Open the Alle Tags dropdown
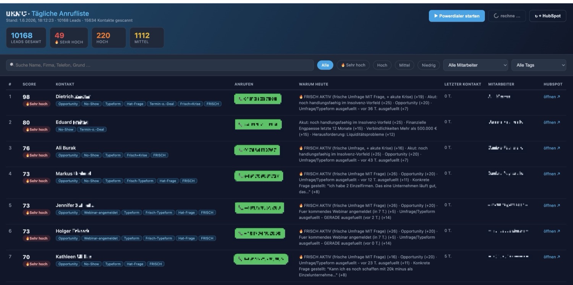This screenshot has height=285, width=573. pyautogui.click(x=539, y=65)
